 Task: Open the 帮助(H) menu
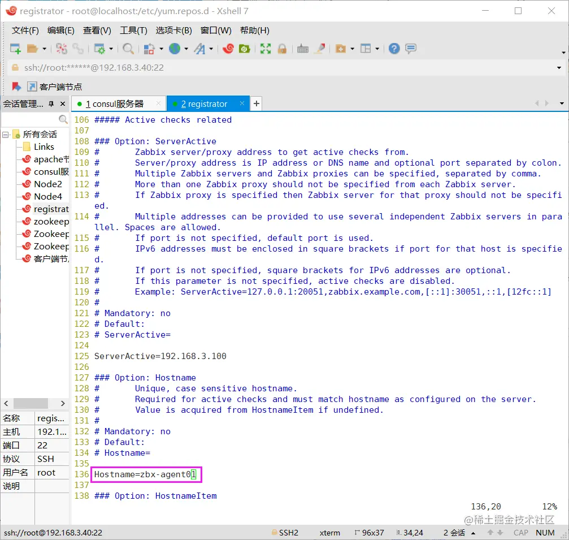(255, 31)
